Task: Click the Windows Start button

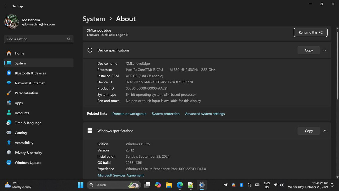Action: pyautogui.click(x=81, y=185)
